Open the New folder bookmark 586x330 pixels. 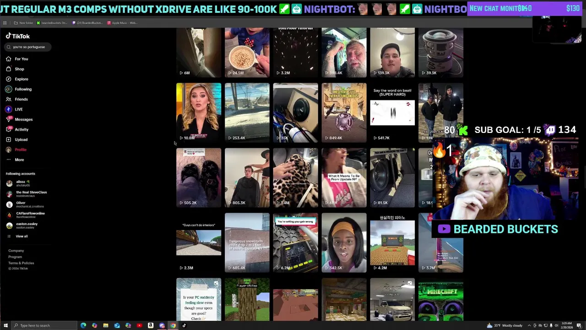coord(23,22)
